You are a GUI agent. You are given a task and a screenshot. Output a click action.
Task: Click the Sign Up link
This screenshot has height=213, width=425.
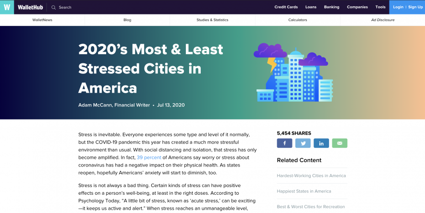(415, 7)
